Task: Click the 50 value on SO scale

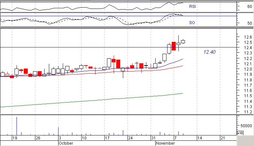Action: pos(250,23)
